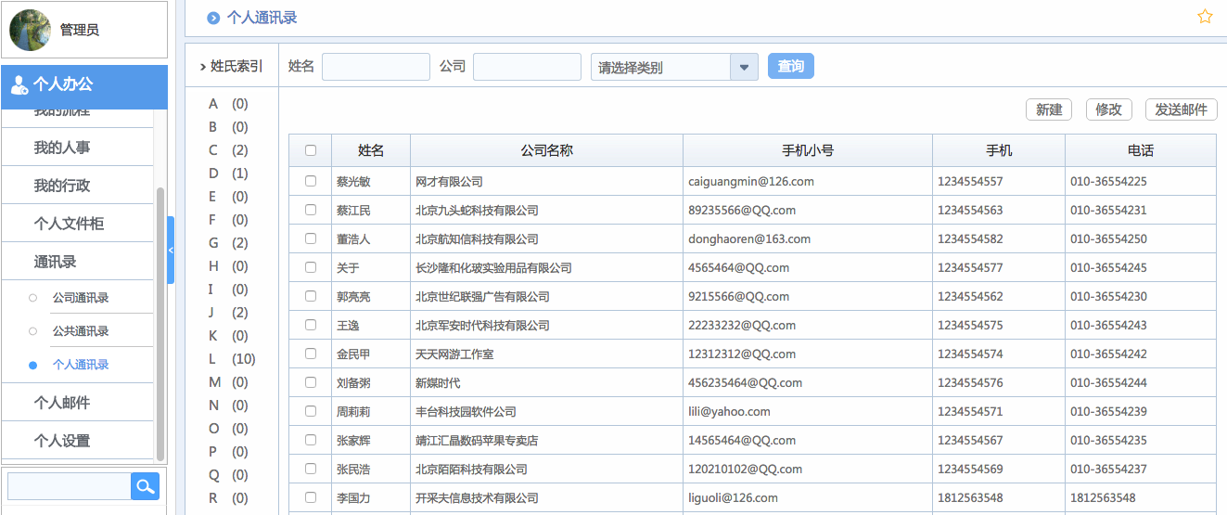Image resolution: width=1227 pixels, height=515 pixels.
Task: Open the 请选择类别 dropdown arrow
Action: [x=744, y=67]
